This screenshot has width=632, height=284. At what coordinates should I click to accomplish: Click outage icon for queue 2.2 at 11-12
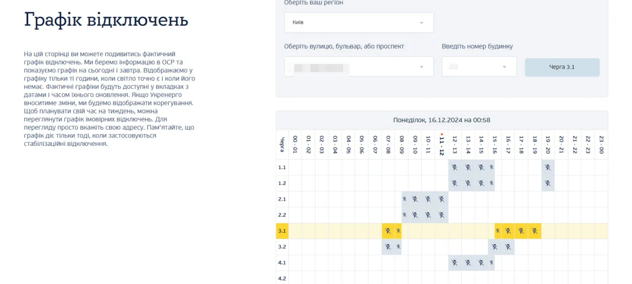click(441, 215)
